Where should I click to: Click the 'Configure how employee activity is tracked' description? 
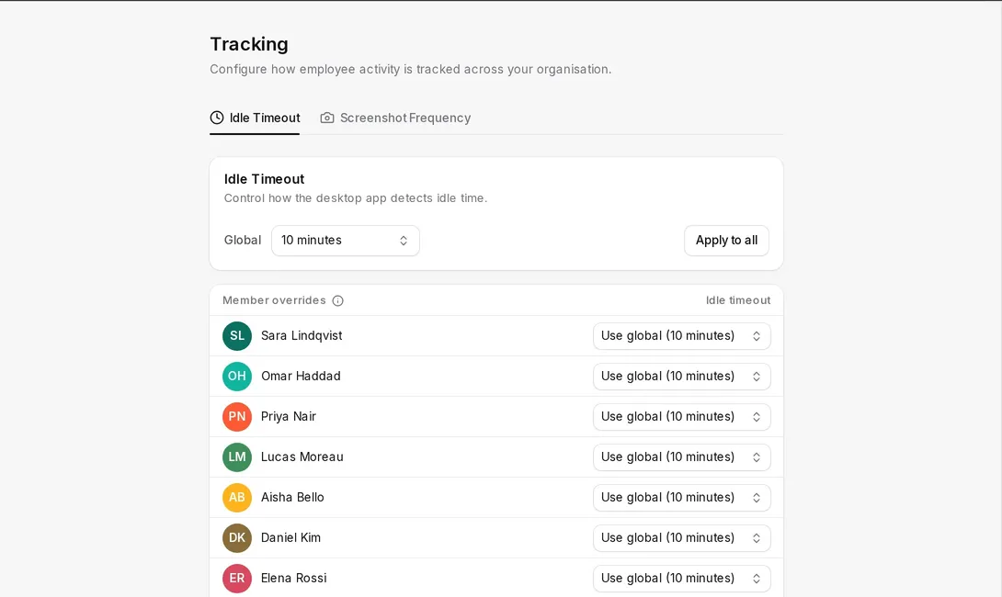[x=411, y=70]
